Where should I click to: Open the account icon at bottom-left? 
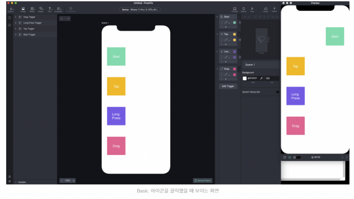pos(9,177)
